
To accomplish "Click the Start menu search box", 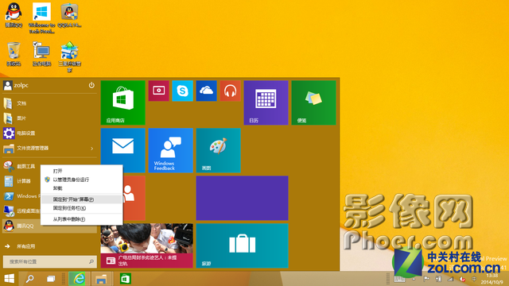I will pyautogui.click(x=49, y=261).
